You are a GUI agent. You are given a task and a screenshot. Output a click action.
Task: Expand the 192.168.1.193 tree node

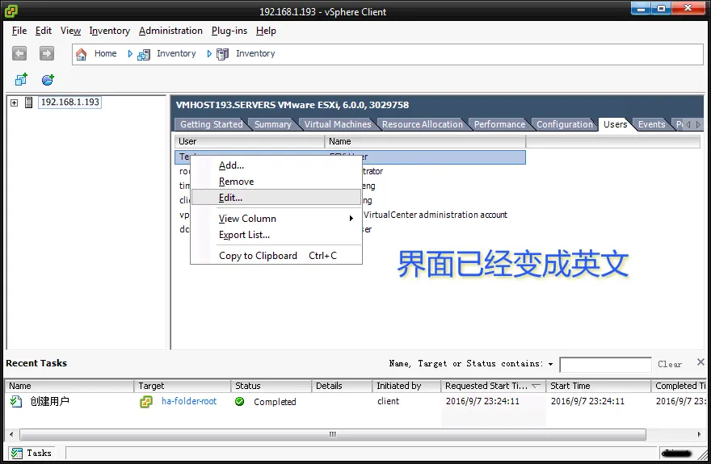(15, 102)
